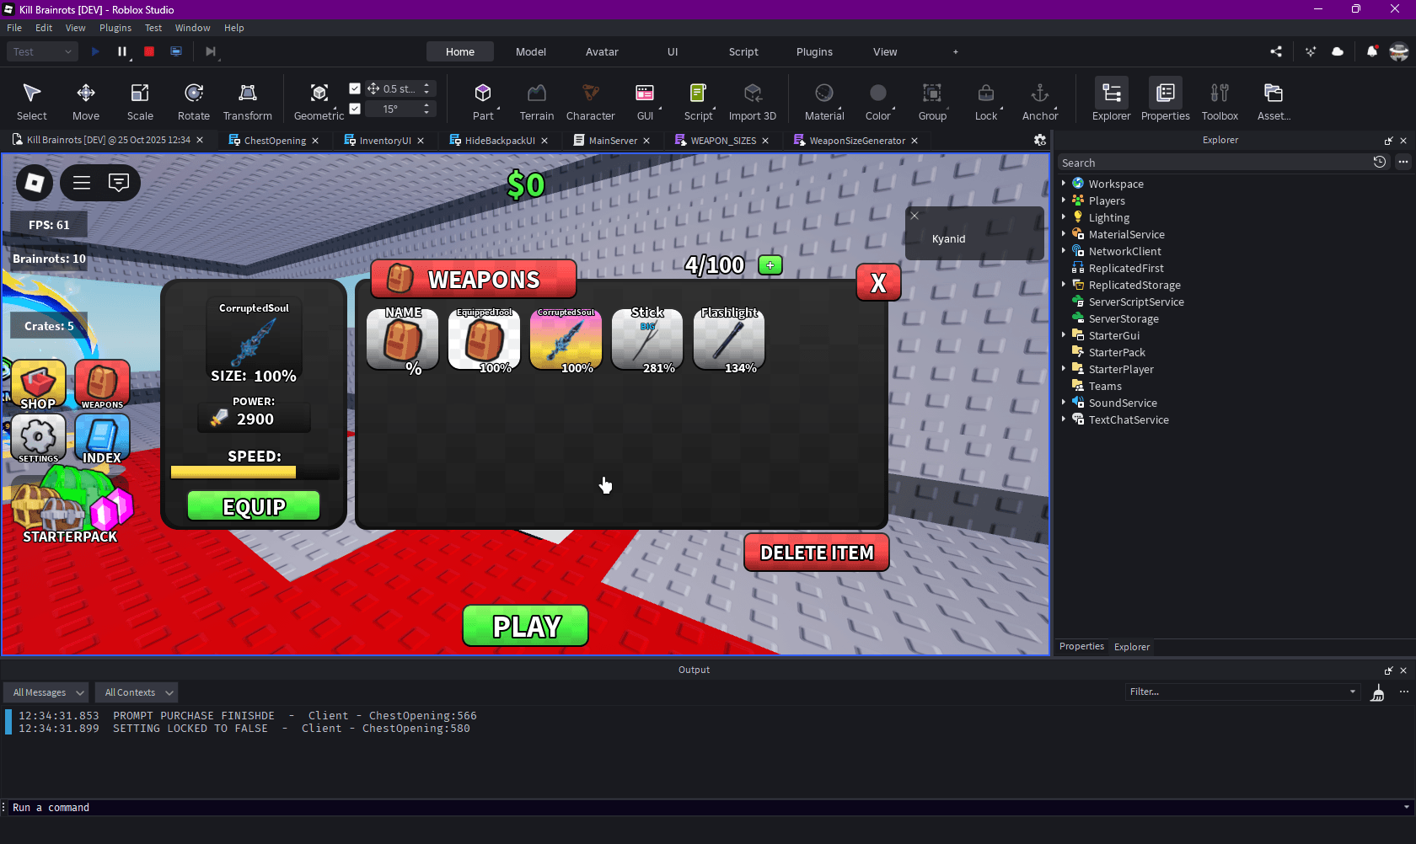Open the in-game chat icon
This screenshot has height=844, width=1416.
click(119, 182)
